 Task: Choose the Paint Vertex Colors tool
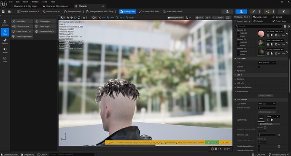click(x=22, y=31)
